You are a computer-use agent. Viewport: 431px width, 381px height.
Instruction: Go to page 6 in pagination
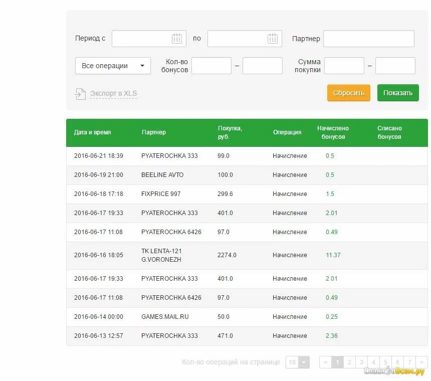[397, 362]
